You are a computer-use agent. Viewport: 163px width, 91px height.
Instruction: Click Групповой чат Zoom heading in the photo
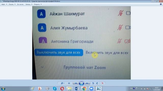pyautogui.click(x=85, y=67)
